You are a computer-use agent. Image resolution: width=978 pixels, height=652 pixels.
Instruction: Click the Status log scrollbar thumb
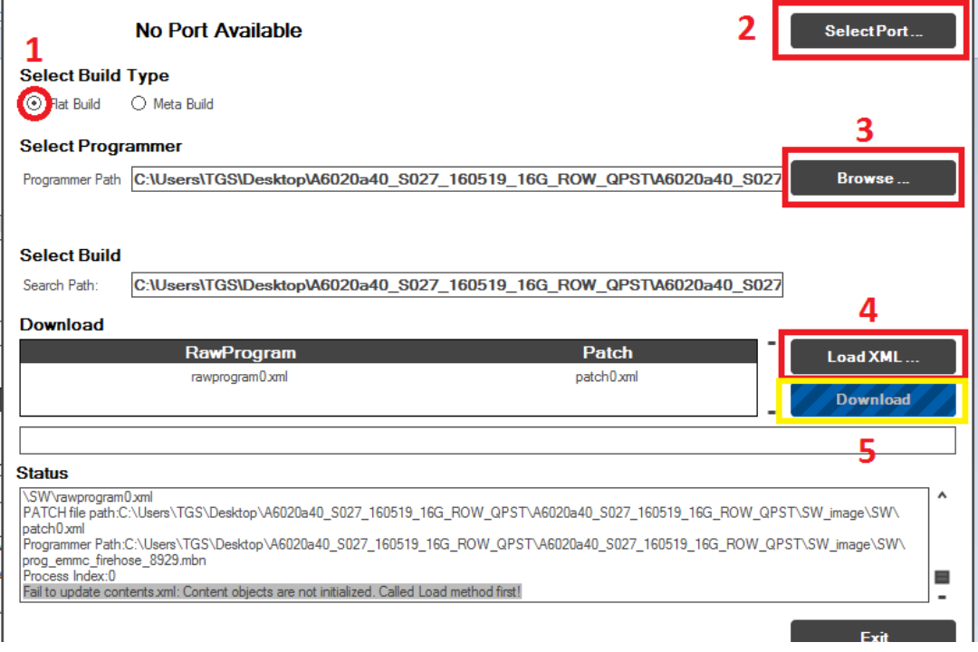click(942, 577)
